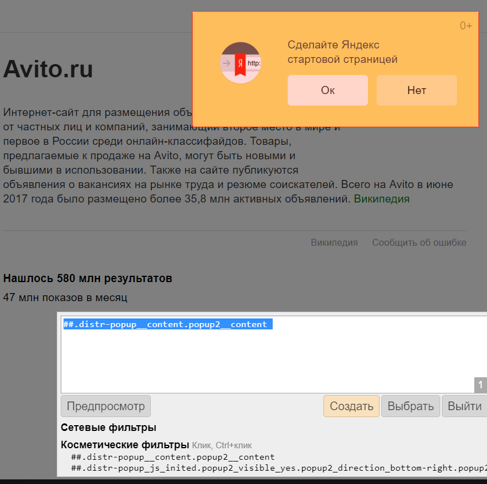487x484 pixels.
Task: Click Сообщить об ошибке link
Action: 419,242
